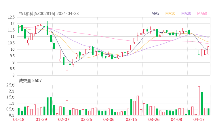
Task: Click the 0万 volume axis value
Action: 12,115
